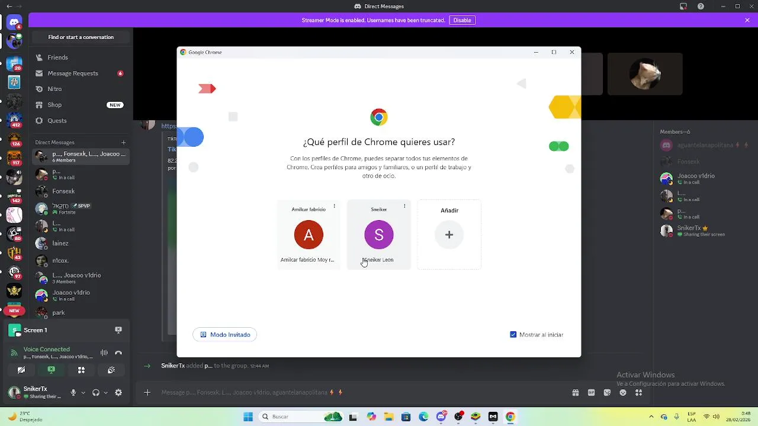Turn on camera in voice panel
Viewport: 758px width, 426px height.
click(x=21, y=370)
